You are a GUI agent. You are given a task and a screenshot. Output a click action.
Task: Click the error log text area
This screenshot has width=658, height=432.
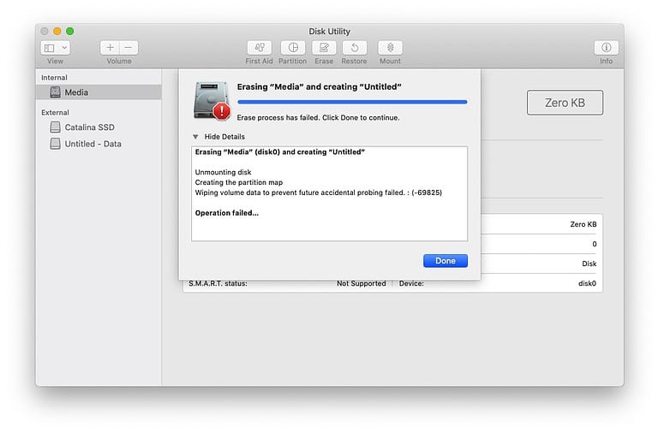tap(329, 193)
